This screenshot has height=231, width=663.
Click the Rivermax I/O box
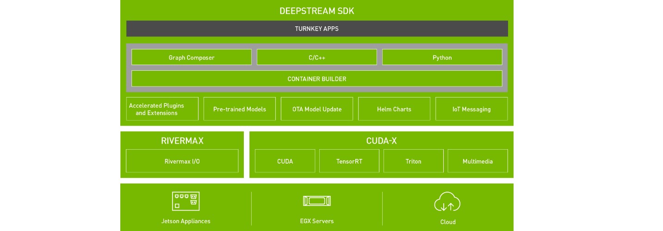[182, 161]
